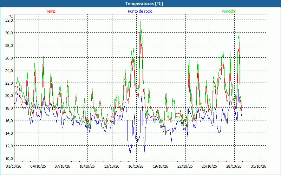Click the 16/10/26 date label
The height and width of the screenshot is (175, 281).
coord(136,166)
